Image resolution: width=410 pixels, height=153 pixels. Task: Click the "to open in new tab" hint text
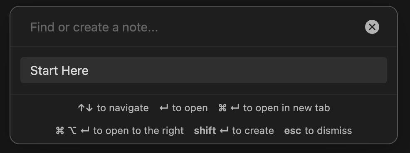pyautogui.click(x=287, y=108)
